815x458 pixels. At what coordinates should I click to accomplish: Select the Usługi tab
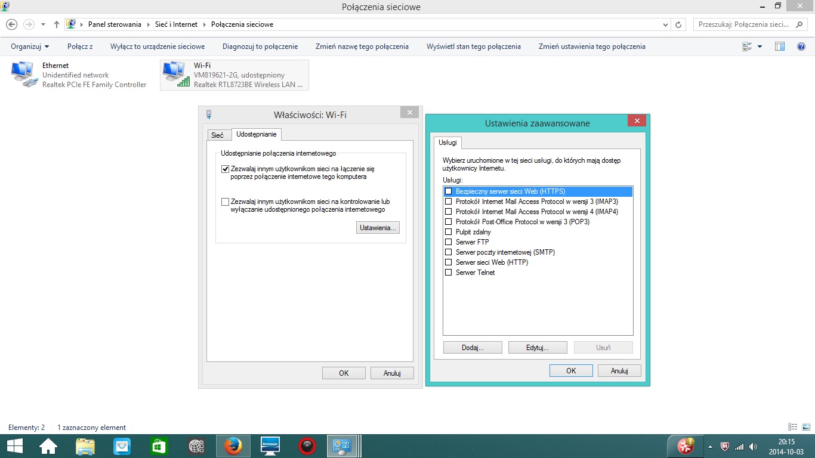pos(447,143)
